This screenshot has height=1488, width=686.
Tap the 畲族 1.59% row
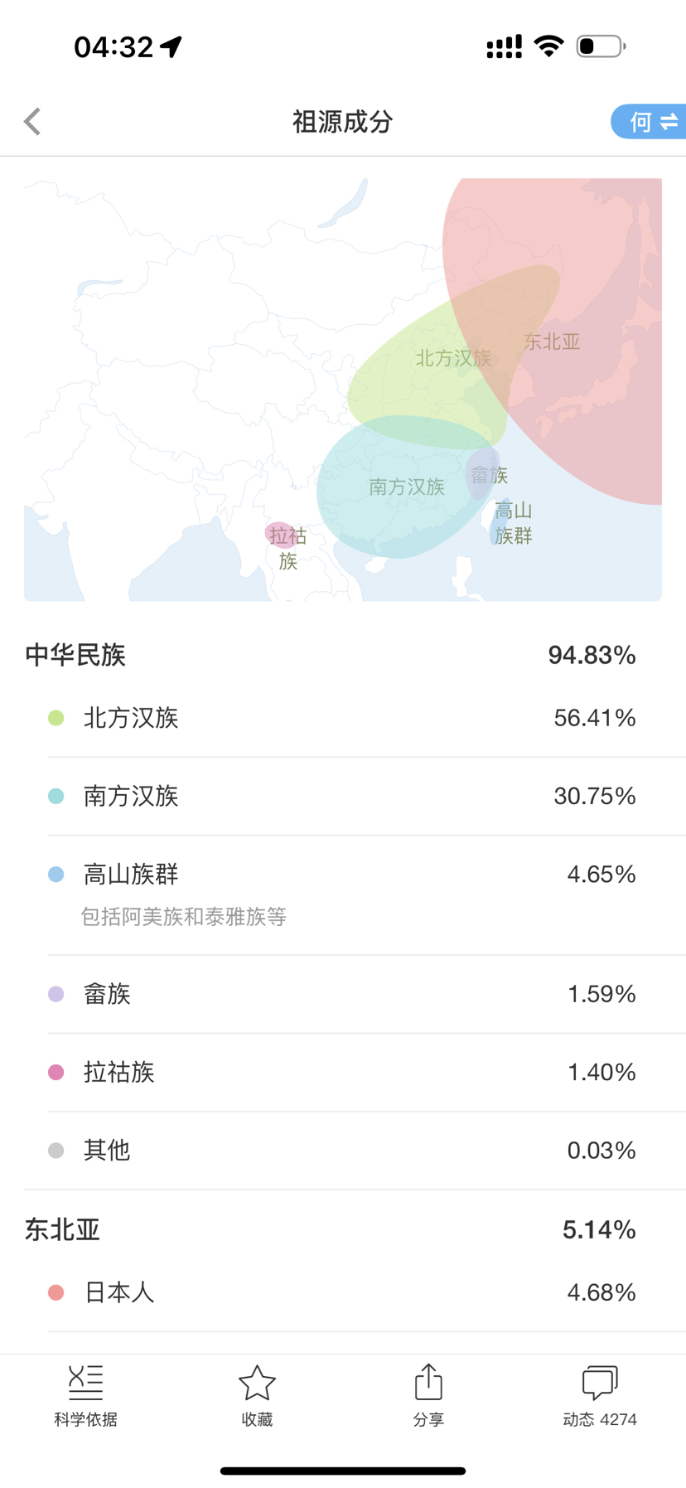tap(343, 994)
